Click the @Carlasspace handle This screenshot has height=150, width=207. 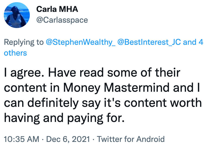pyautogui.click(x=62, y=20)
